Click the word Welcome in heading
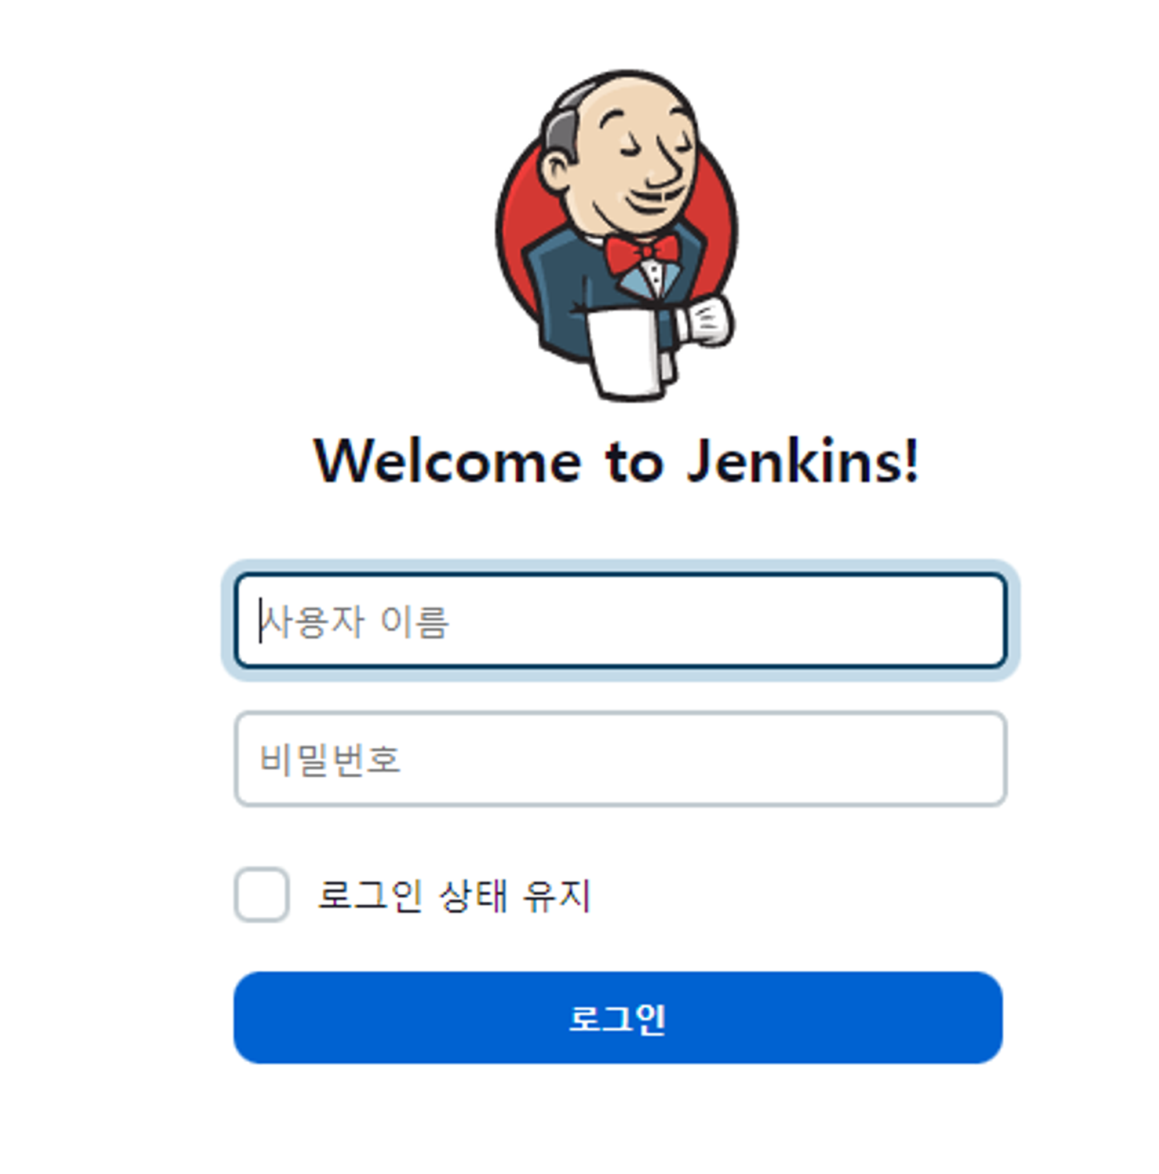Image resolution: width=1159 pixels, height=1174 pixels. click(x=447, y=462)
